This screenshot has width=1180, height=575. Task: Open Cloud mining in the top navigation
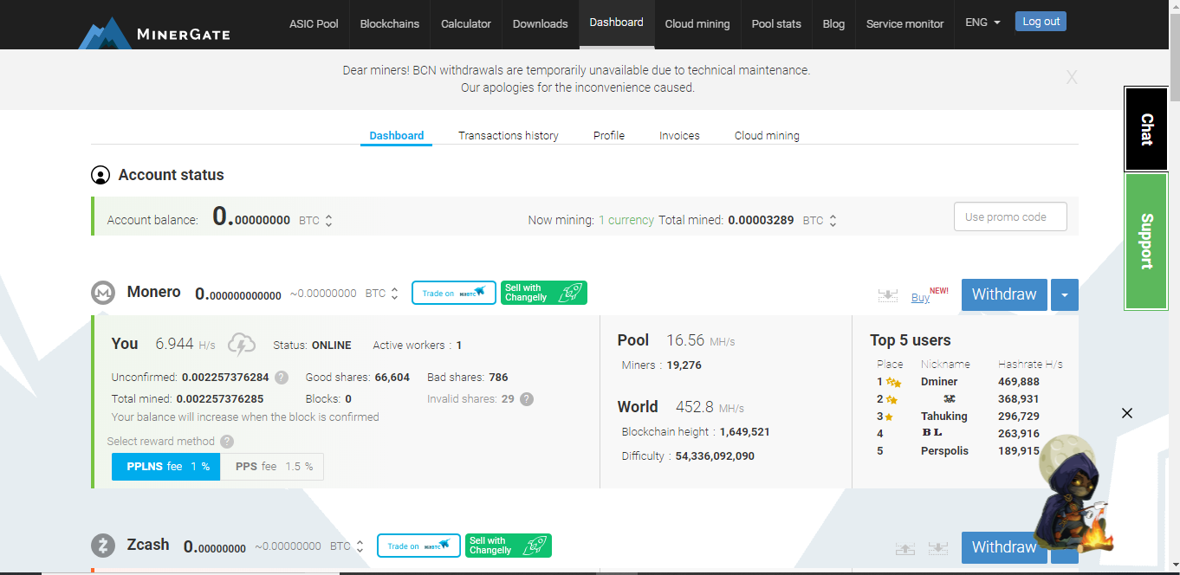pos(697,23)
